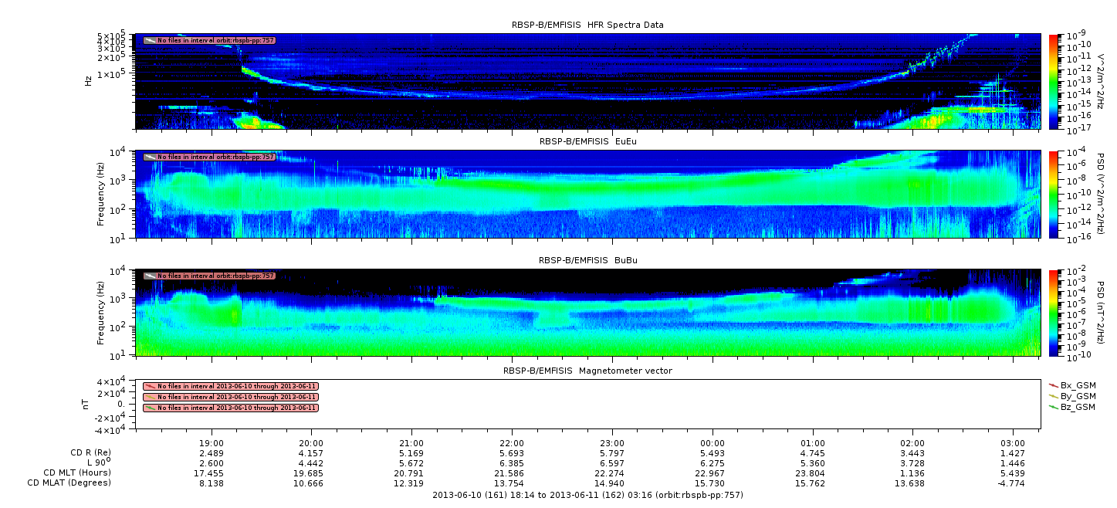
Task: Click the yellow By_GSM legend line icon
Action: click(1053, 395)
